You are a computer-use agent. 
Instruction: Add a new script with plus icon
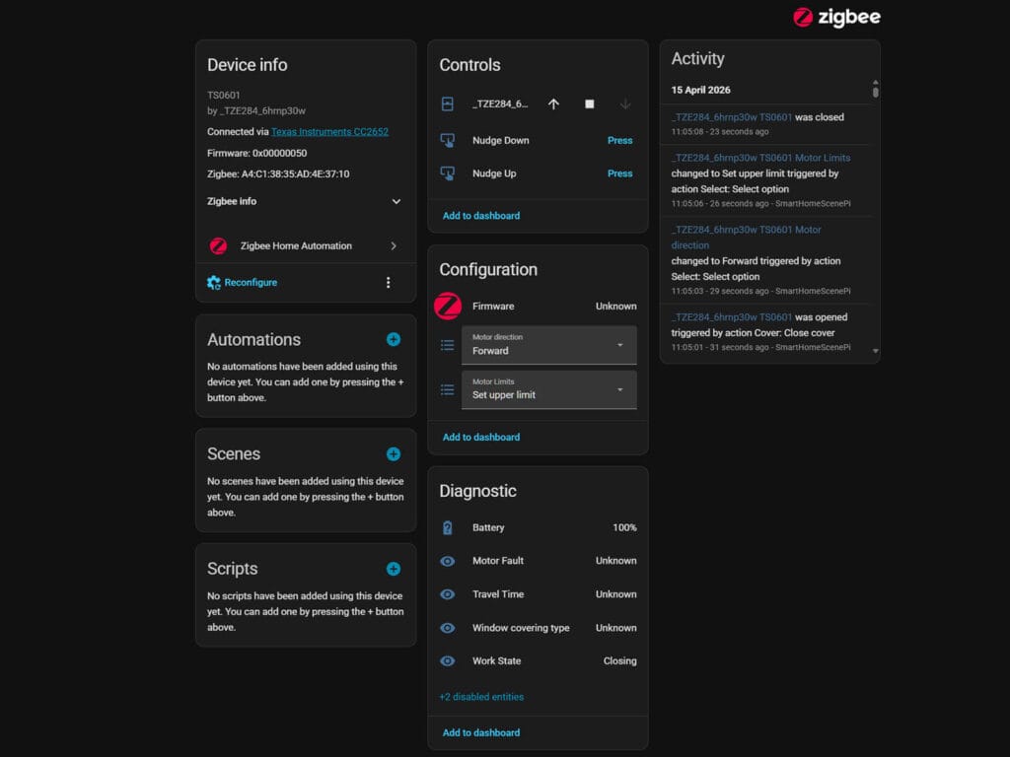click(394, 569)
